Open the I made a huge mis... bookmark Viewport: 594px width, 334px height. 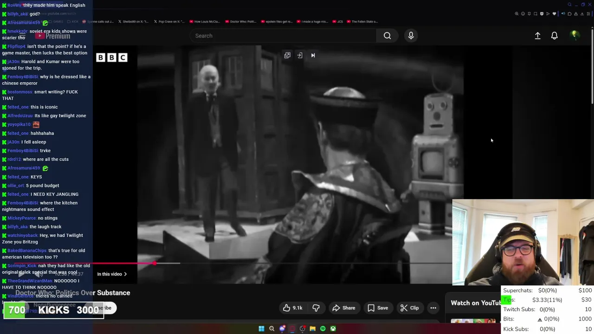tap(312, 21)
